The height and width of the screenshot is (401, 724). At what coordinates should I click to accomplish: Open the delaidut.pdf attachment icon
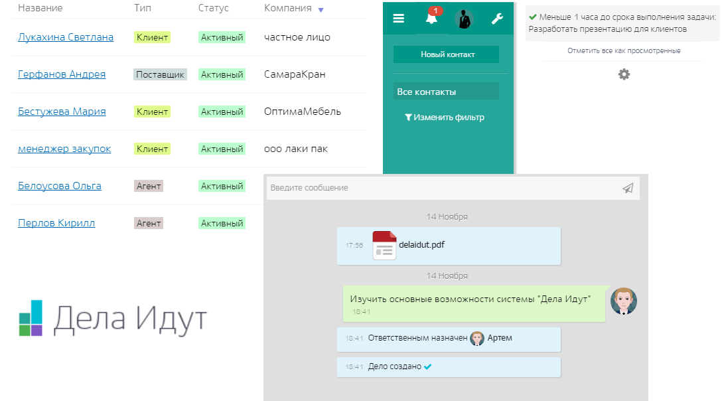coord(384,246)
